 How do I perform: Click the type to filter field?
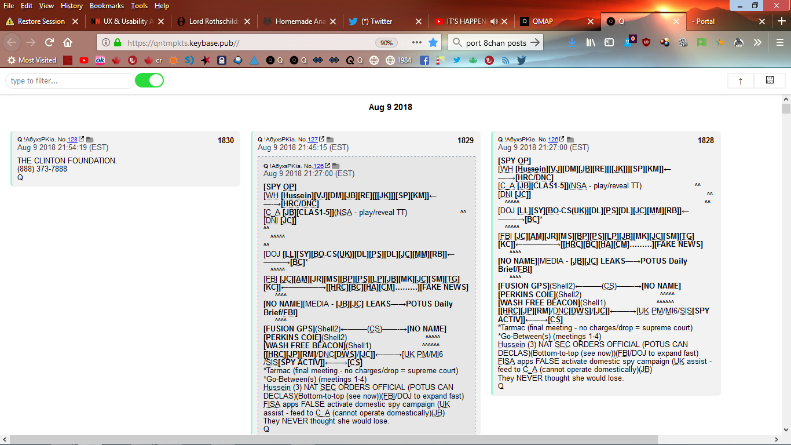[x=69, y=81]
